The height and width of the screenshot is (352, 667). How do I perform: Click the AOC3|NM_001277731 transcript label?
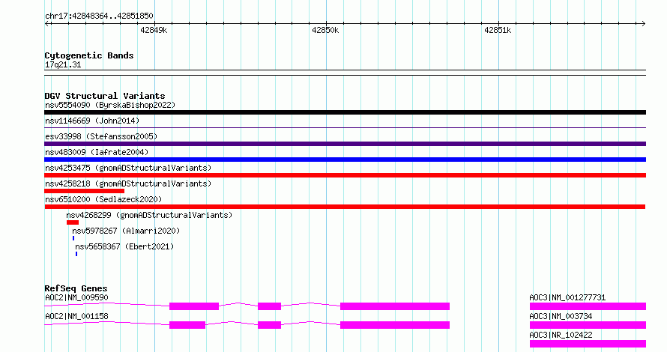pyautogui.click(x=567, y=297)
